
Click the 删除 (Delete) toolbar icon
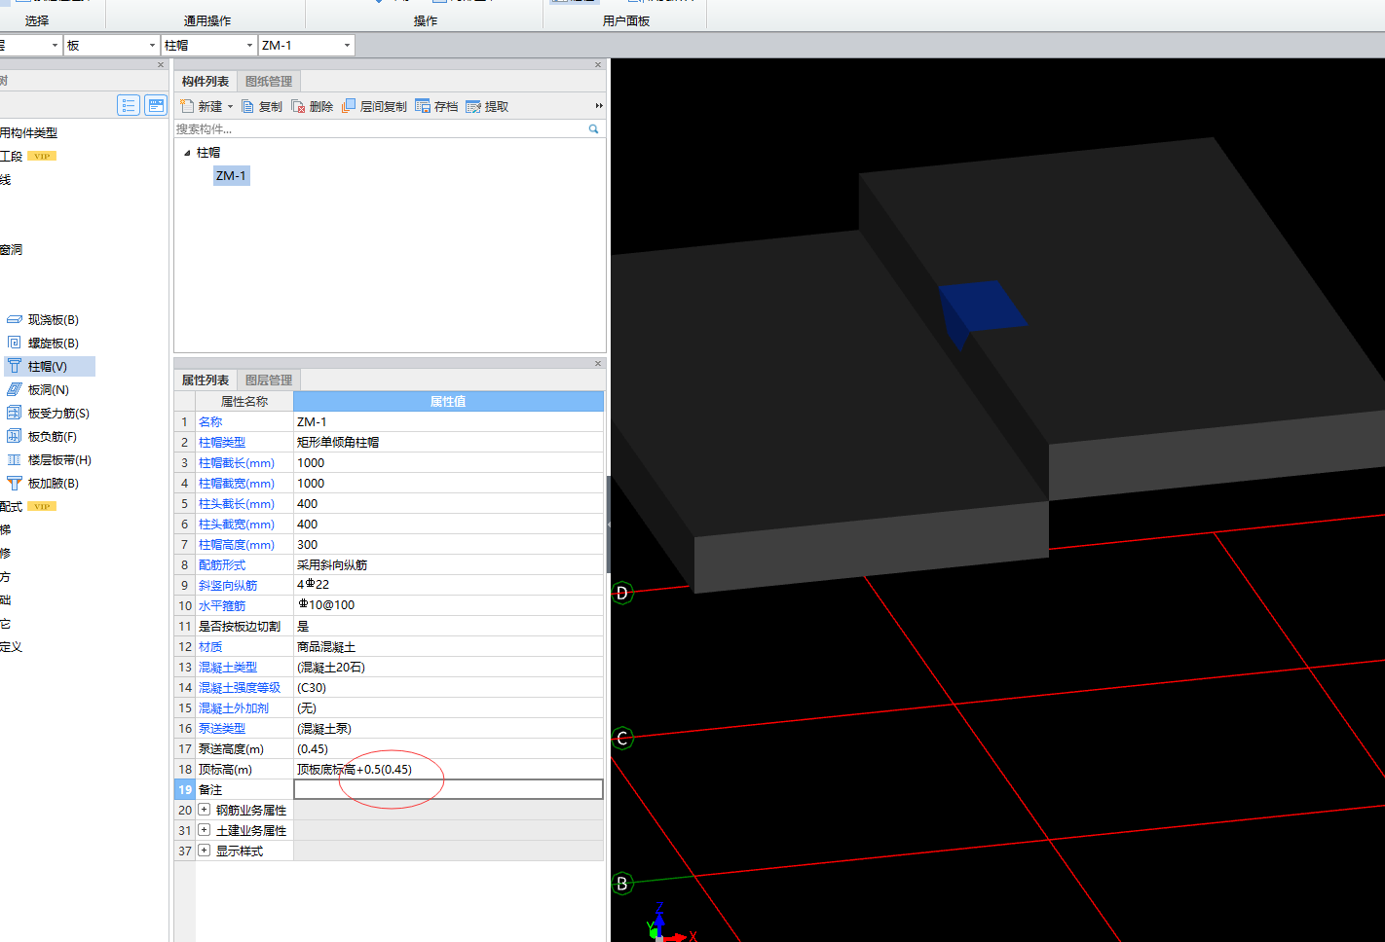(298, 106)
